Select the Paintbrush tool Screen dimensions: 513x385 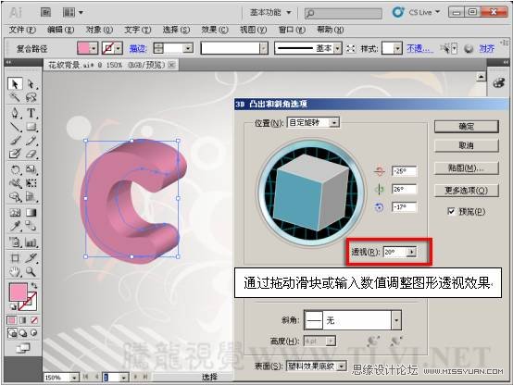click(x=15, y=141)
